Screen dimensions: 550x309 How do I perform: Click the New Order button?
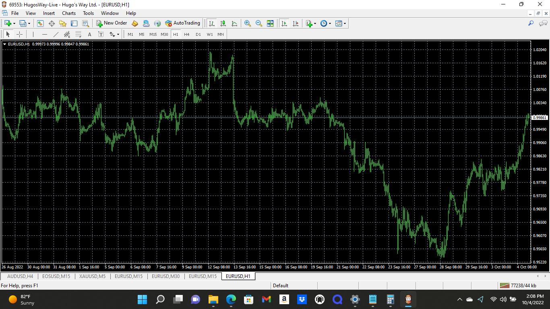(112, 23)
